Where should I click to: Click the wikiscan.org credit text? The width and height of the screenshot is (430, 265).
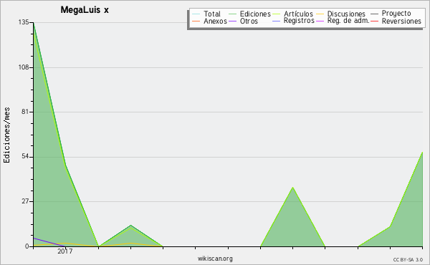[215, 259]
